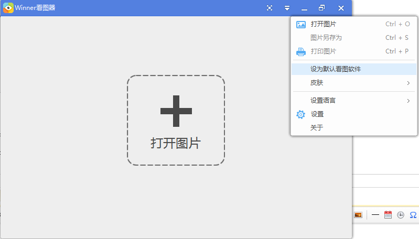
Task: Click the Omega special character icon
Action: (x=413, y=215)
